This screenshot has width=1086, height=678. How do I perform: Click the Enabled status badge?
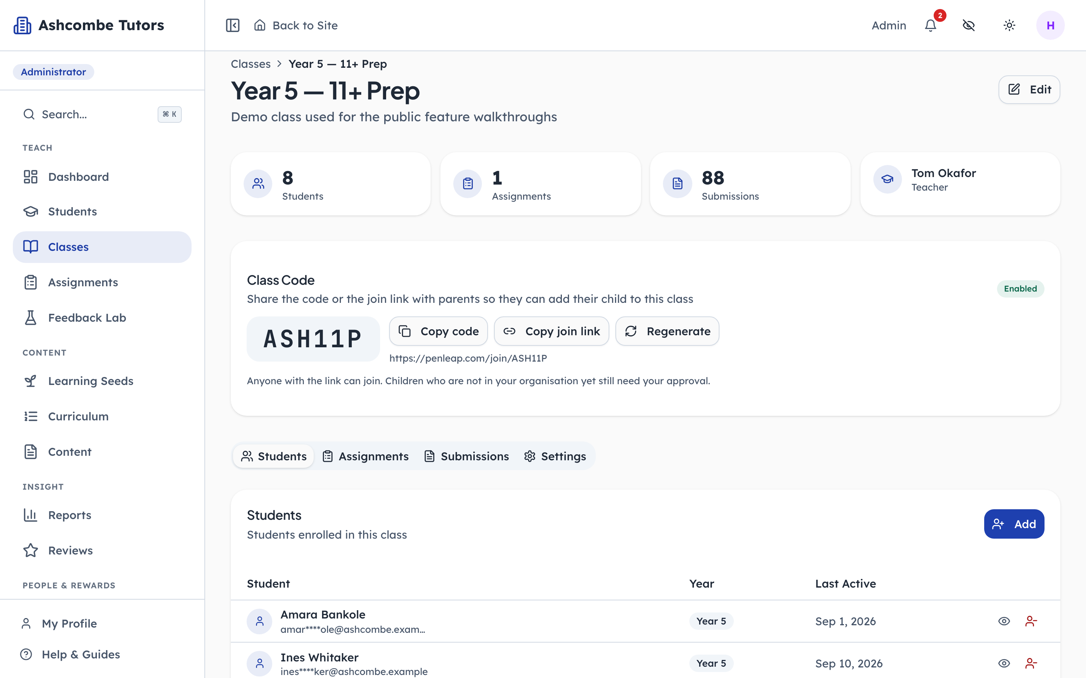point(1020,289)
